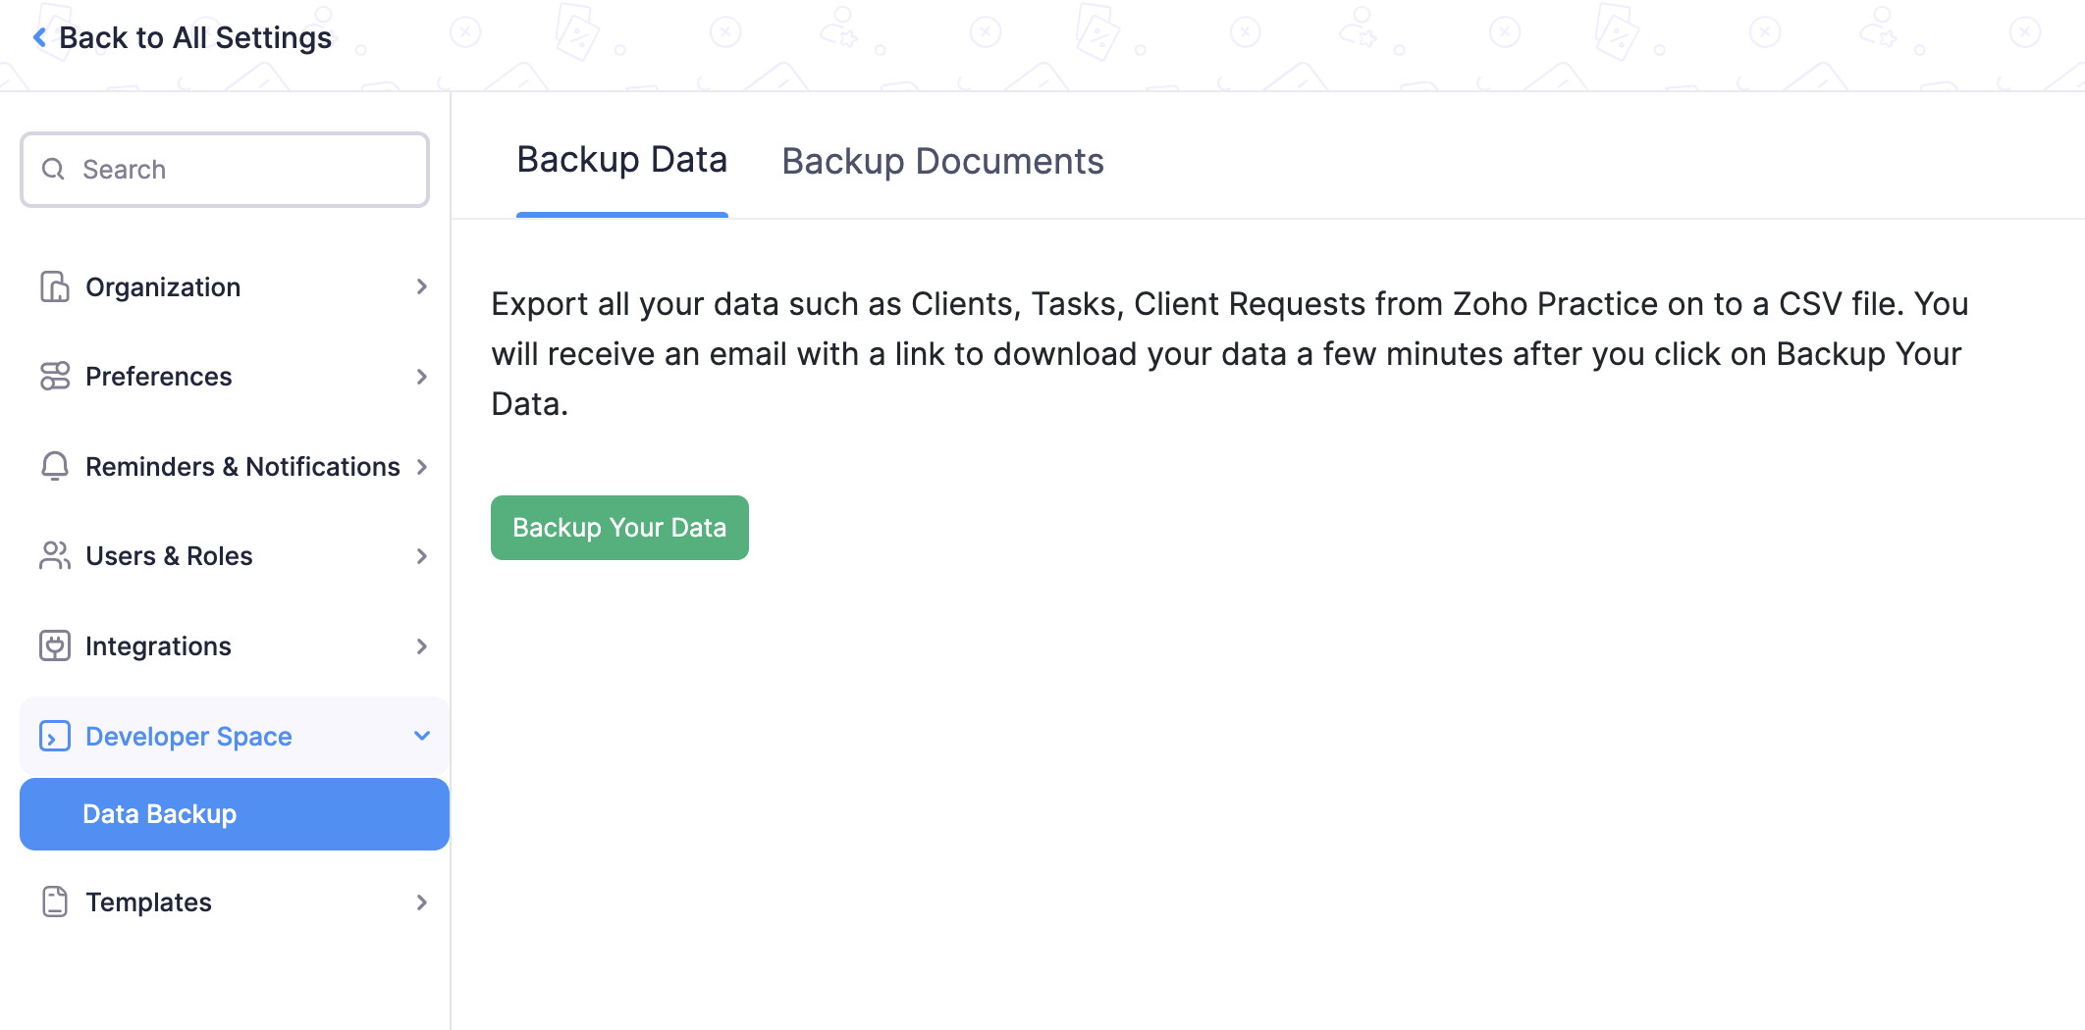The height and width of the screenshot is (1030, 2085).
Task: Open Reminders & Notifications settings
Action: point(241,466)
